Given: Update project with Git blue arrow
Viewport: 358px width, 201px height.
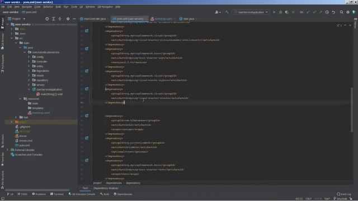Looking at the screenshot, I should click(x=308, y=12).
